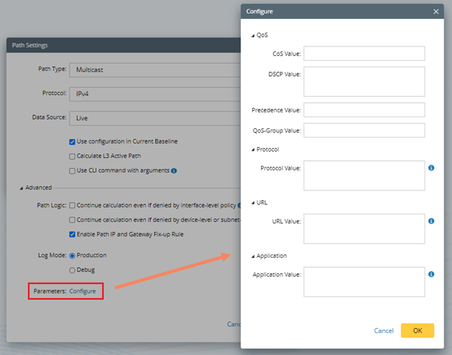The height and width of the screenshot is (355, 452).
Task: Click info icon next to Protocol Value
Action: (x=431, y=168)
